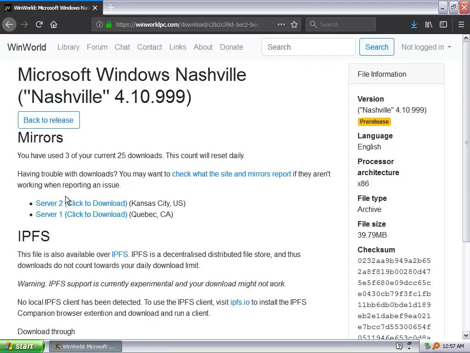Reload the current page

[x=39, y=24]
